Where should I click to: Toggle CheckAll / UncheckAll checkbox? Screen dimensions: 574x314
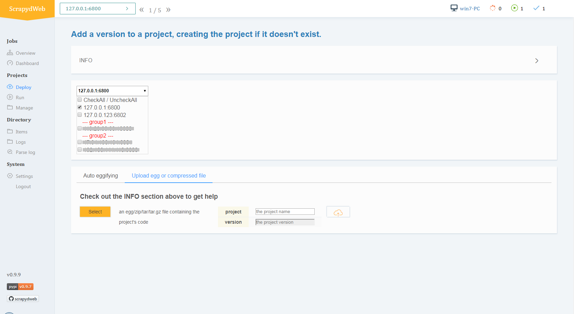[x=80, y=100]
